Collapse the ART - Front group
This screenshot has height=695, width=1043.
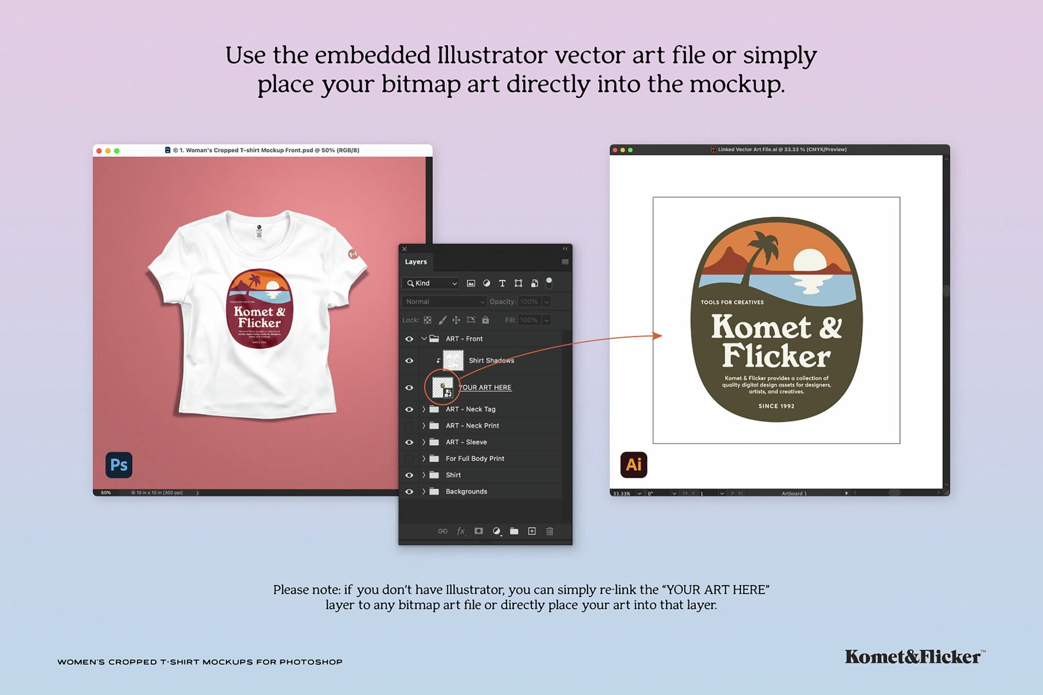tap(424, 339)
